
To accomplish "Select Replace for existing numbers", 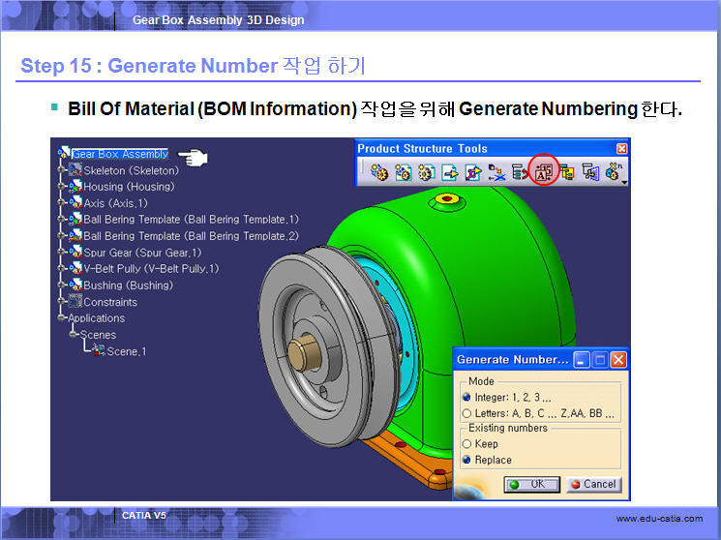I will tap(466, 460).
